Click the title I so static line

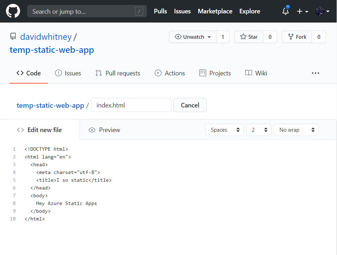tap(74, 180)
